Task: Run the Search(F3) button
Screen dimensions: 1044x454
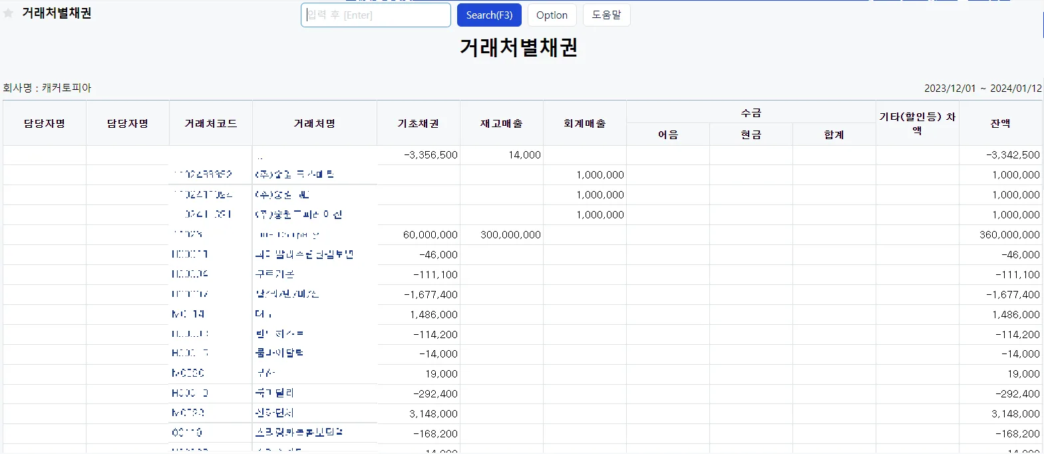Action: click(x=489, y=15)
